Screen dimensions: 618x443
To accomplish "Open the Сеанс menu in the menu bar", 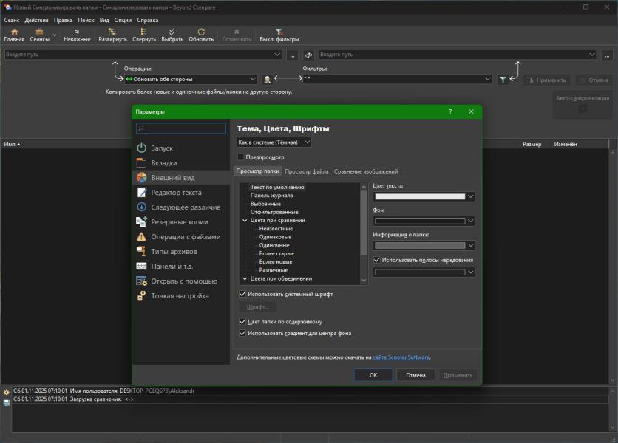I will 12,20.
